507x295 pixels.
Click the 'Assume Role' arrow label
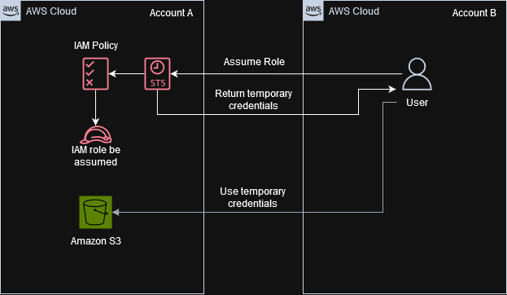tap(254, 62)
